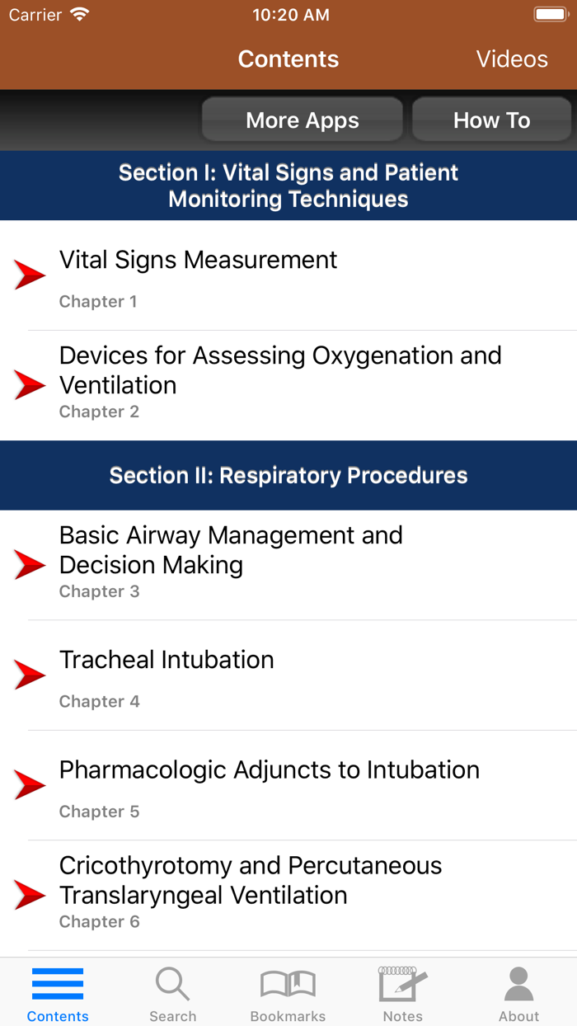
Task: Open Cricothyrotomy and Percutaneous Translaryngeal Ventilation chapter
Action: coord(251,880)
